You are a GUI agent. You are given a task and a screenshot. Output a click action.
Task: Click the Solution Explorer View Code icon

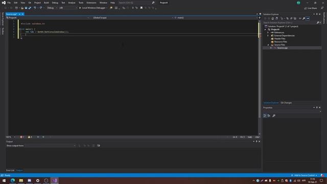point(300,18)
